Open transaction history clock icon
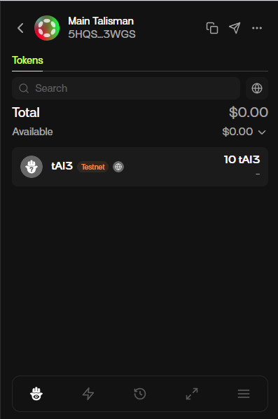 (140, 394)
